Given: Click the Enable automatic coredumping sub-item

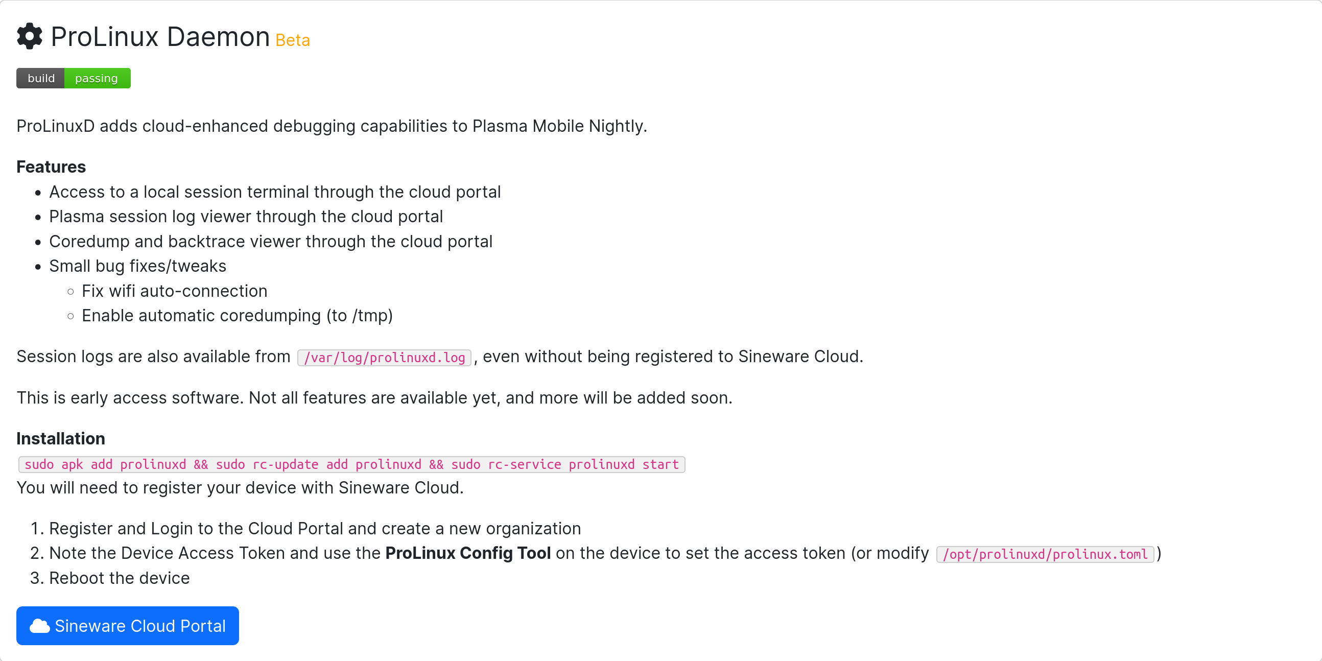Looking at the screenshot, I should (237, 316).
